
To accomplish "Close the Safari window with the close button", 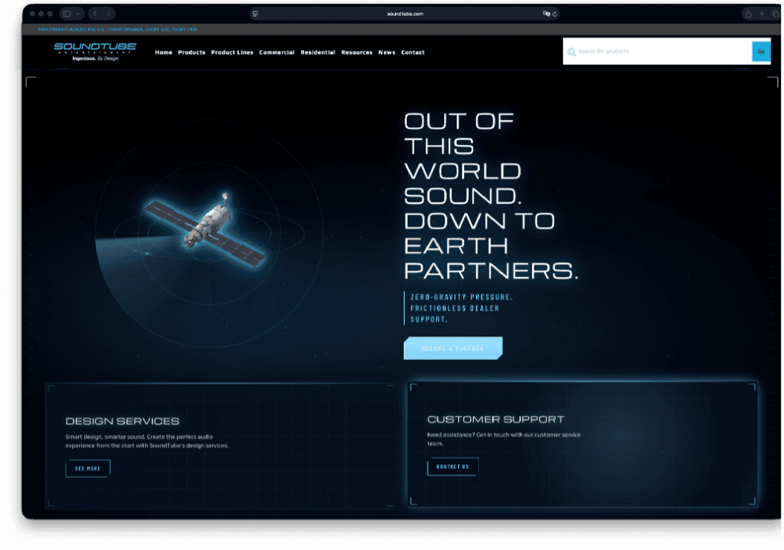I will point(33,13).
